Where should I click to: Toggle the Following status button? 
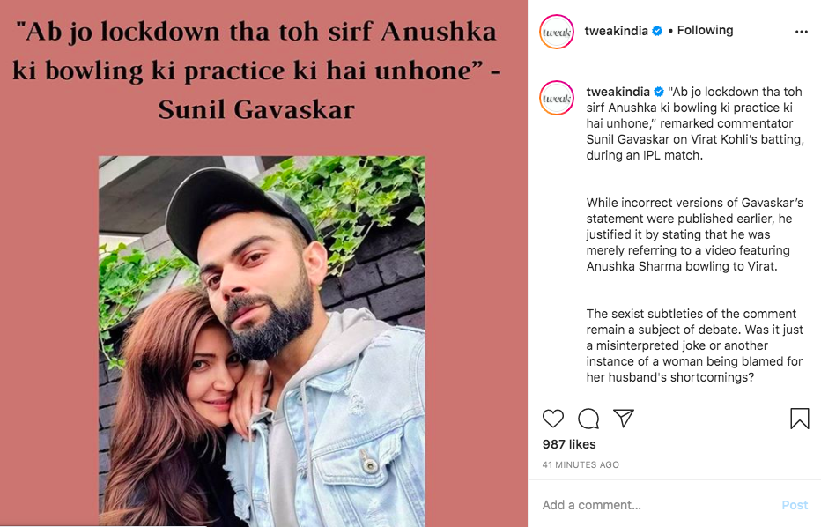(705, 30)
